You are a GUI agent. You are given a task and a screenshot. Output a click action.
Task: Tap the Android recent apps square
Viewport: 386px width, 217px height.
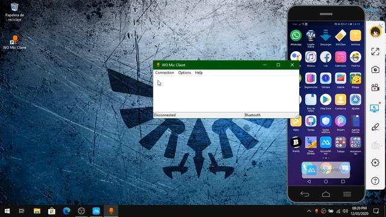pos(343,181)
